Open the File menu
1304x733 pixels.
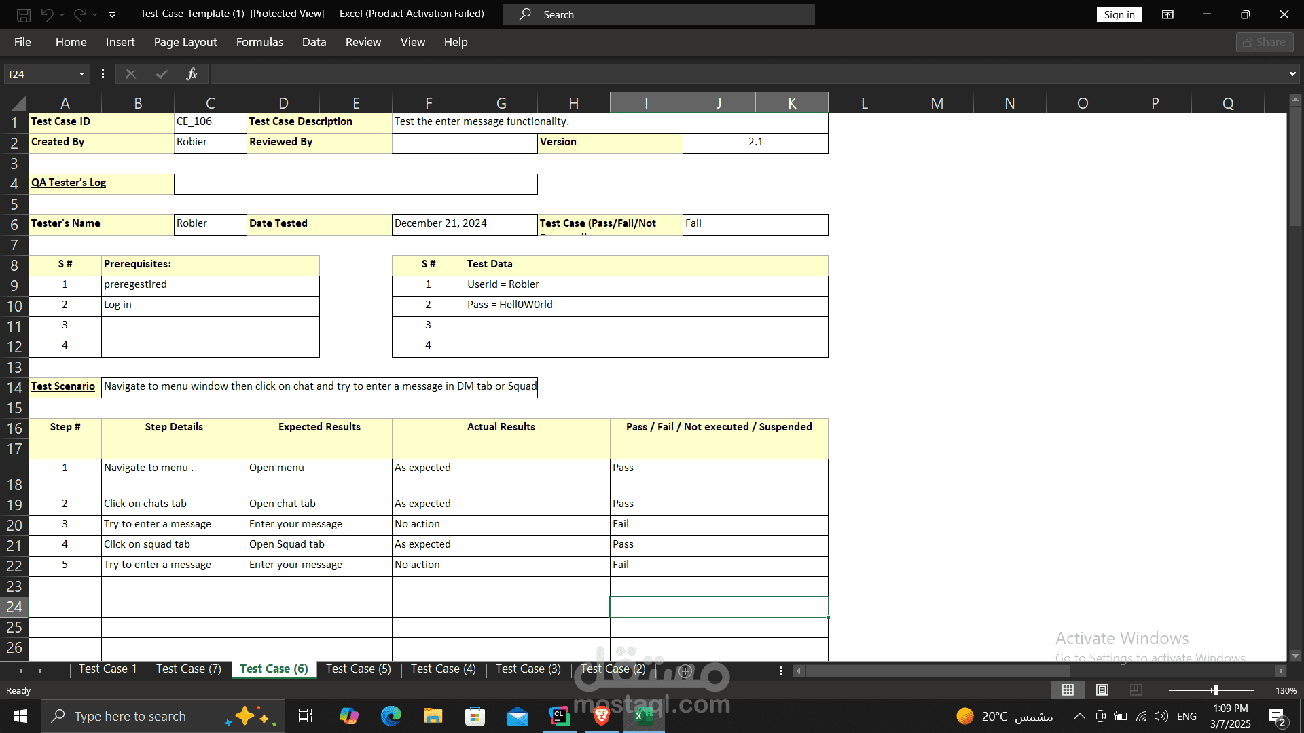pyautogui.click(x=22, y=42)
